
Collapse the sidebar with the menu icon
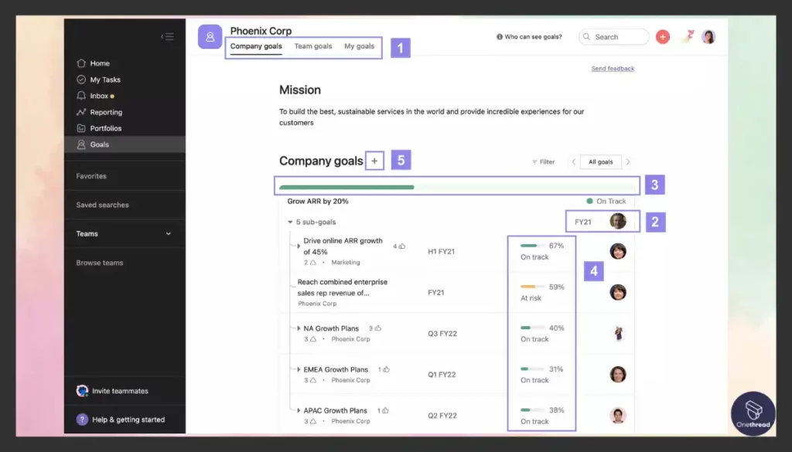point(167,36)
